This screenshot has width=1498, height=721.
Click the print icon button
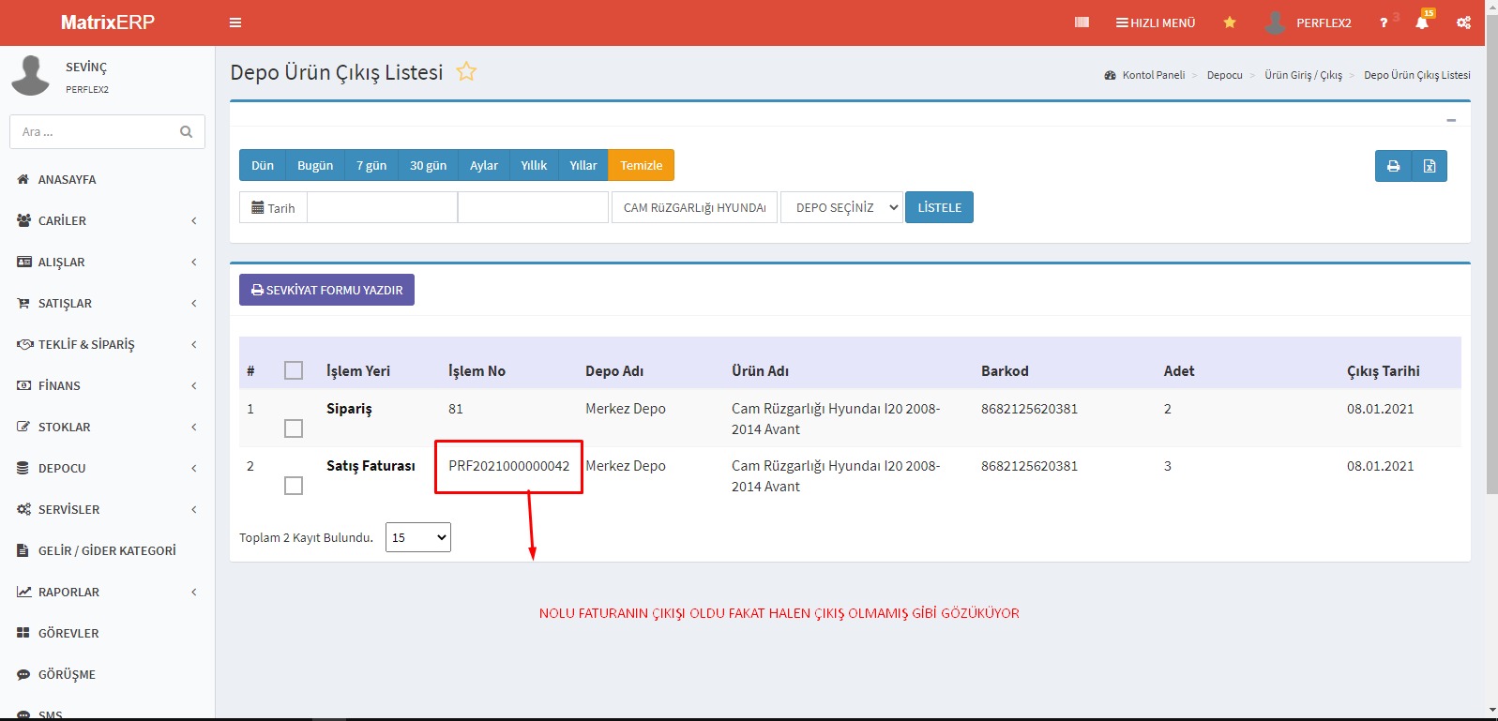tap(1393, 166)
